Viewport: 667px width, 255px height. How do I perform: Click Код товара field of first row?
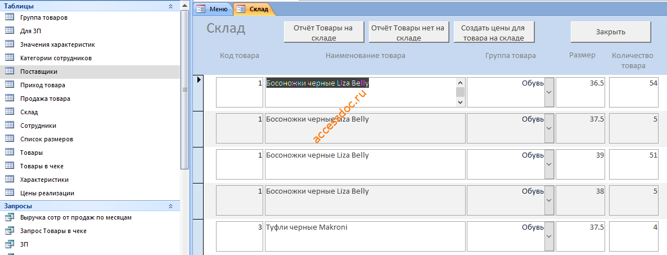pos(240,92)
